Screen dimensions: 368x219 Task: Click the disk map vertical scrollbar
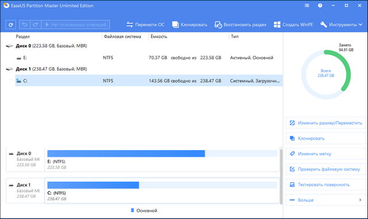click(x=281, y=176)
